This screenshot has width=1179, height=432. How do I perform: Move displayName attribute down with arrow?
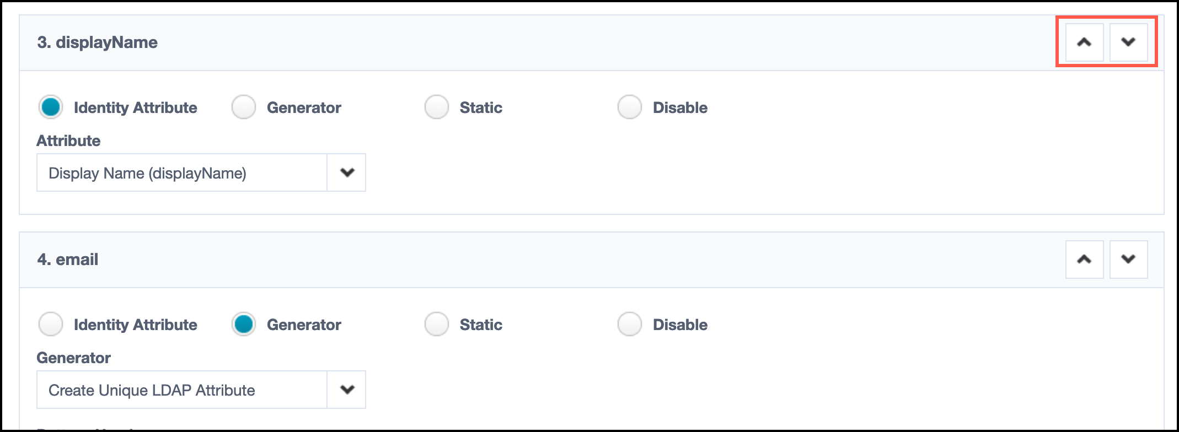tap(1128, 42)
